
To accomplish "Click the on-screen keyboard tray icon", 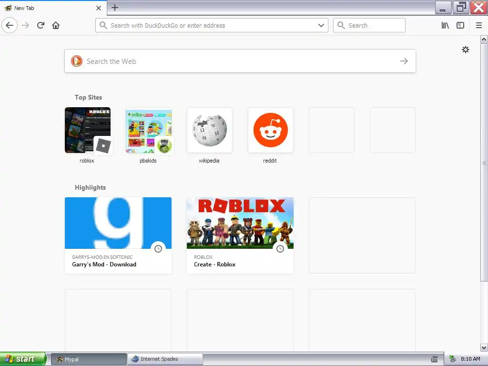I will pos(435,359).
